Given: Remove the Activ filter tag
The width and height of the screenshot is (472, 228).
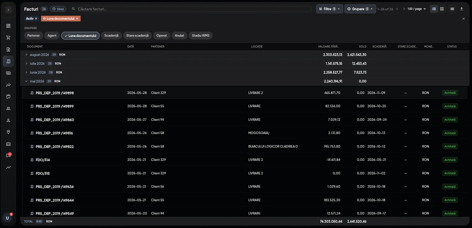Looking at the screenshot, I should 36,19.
